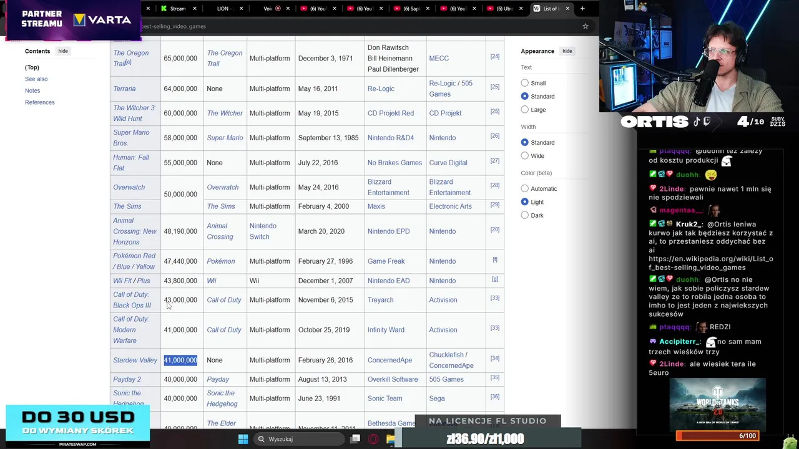The image size is (799, 449).
Task: Choose Light color mode
Action: [x=524, y=202]
